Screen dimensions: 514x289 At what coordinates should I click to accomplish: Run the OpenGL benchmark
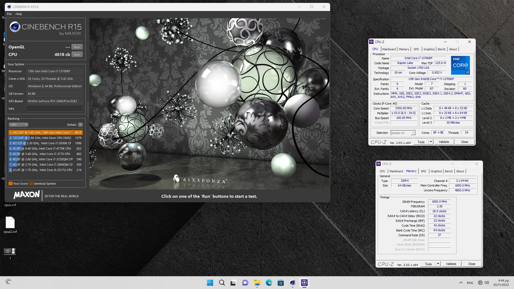77,47
